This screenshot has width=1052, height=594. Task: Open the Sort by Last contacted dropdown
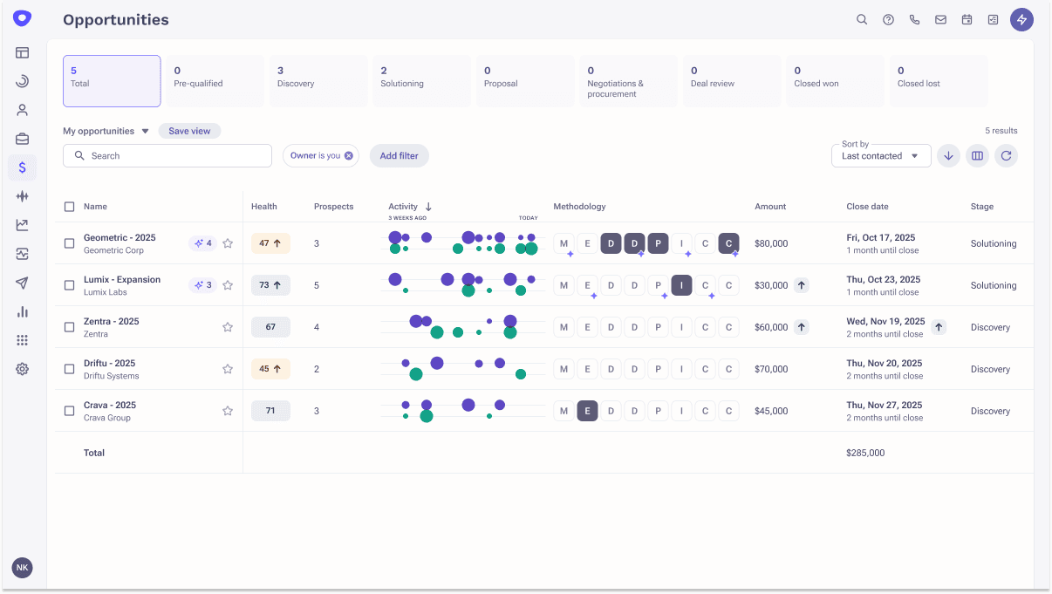[x=880, y=156]
